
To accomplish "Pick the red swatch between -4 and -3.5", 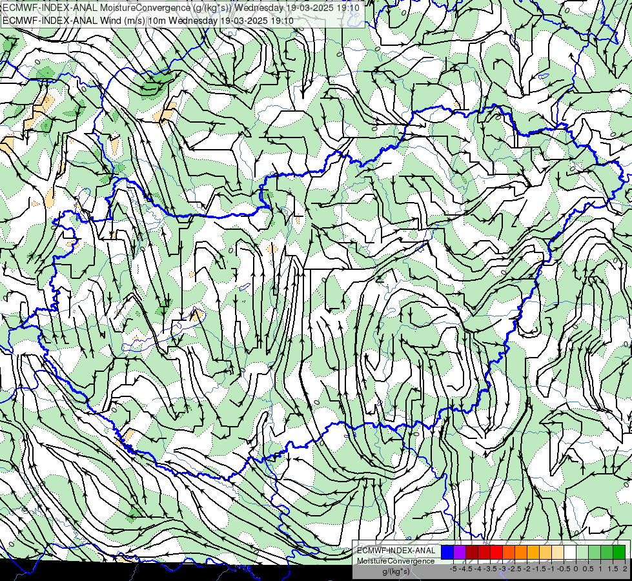I will coord(484,552).
